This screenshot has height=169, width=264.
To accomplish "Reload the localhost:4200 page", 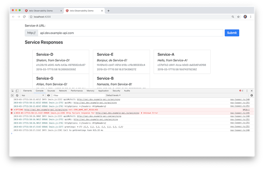I will [x=24, y=17].
